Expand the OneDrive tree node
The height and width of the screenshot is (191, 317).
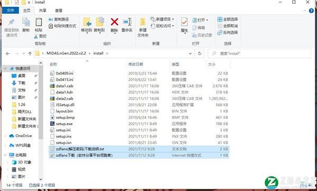pos(5,136)
